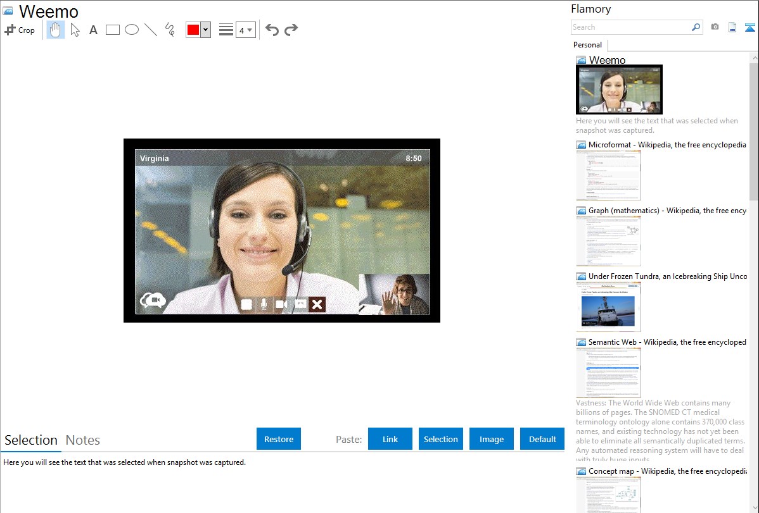Pick the rectangle shape tool
Viewport: 759px width, 513px height.
(x=113, y=30)
